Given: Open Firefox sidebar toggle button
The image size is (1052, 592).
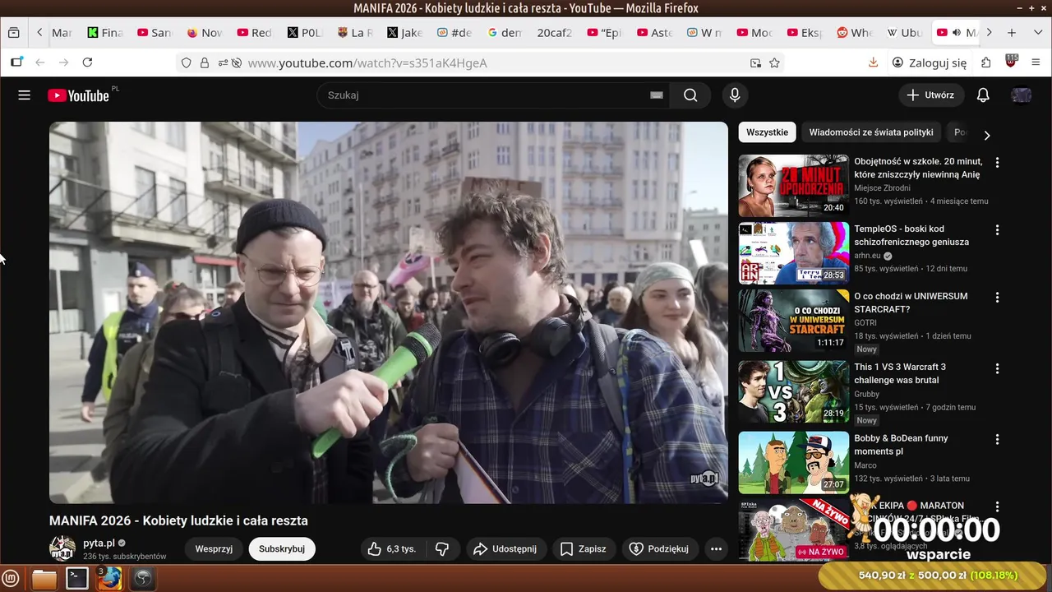Looking at the screenshot, I should (x=16, y=62).
